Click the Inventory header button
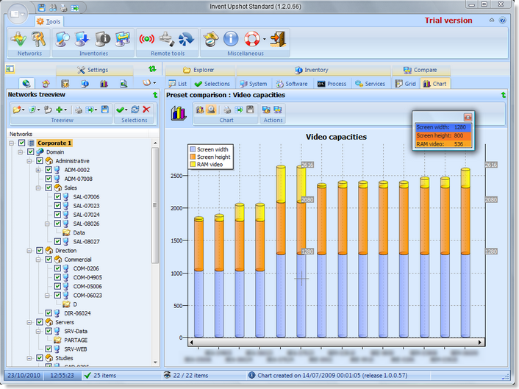Screen dimensions: 519x389 312,70
